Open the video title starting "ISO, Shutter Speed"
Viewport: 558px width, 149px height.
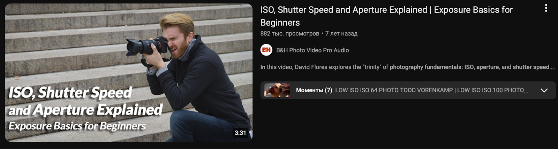[386, 16]
